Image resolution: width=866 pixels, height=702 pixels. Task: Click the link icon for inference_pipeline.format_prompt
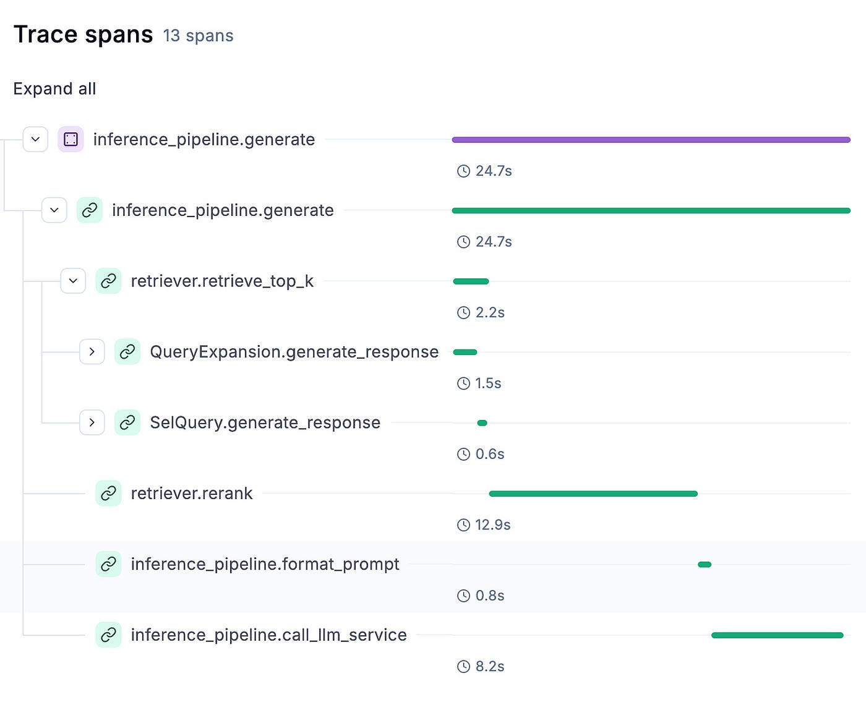click(108, 564)
